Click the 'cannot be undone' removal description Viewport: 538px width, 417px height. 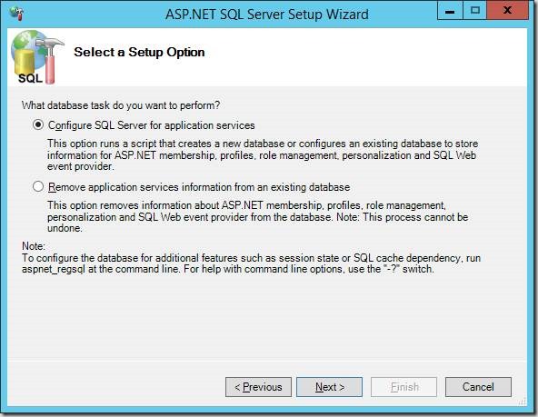coord(258,217)
